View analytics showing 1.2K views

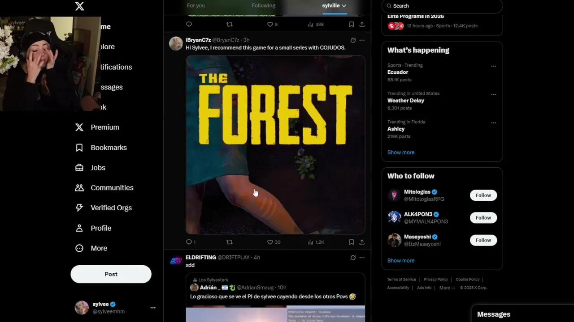pyautogui.click(x=316, y=242)
